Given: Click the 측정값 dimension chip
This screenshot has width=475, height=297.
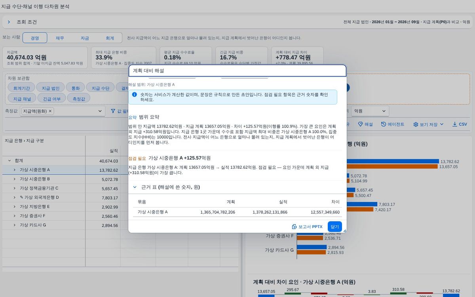Looking at the screenshot, I should click(79, 98).
